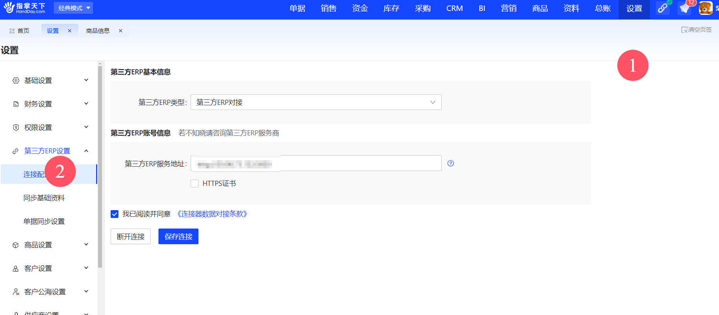Expand the 客户公海设置 section
The height and width of the screenshot is (315, 719).
(x=86, y=291)
